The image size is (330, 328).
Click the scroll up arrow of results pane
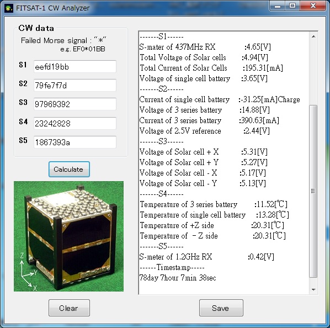click(x=313, y=36)
